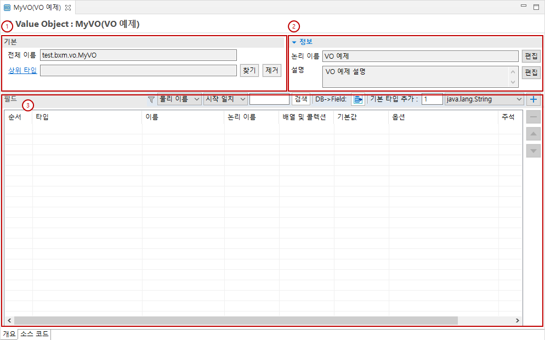Open the 시작 일치 match type dropdown
This screenshot has height=340, width=545.
tap(225, 99)
